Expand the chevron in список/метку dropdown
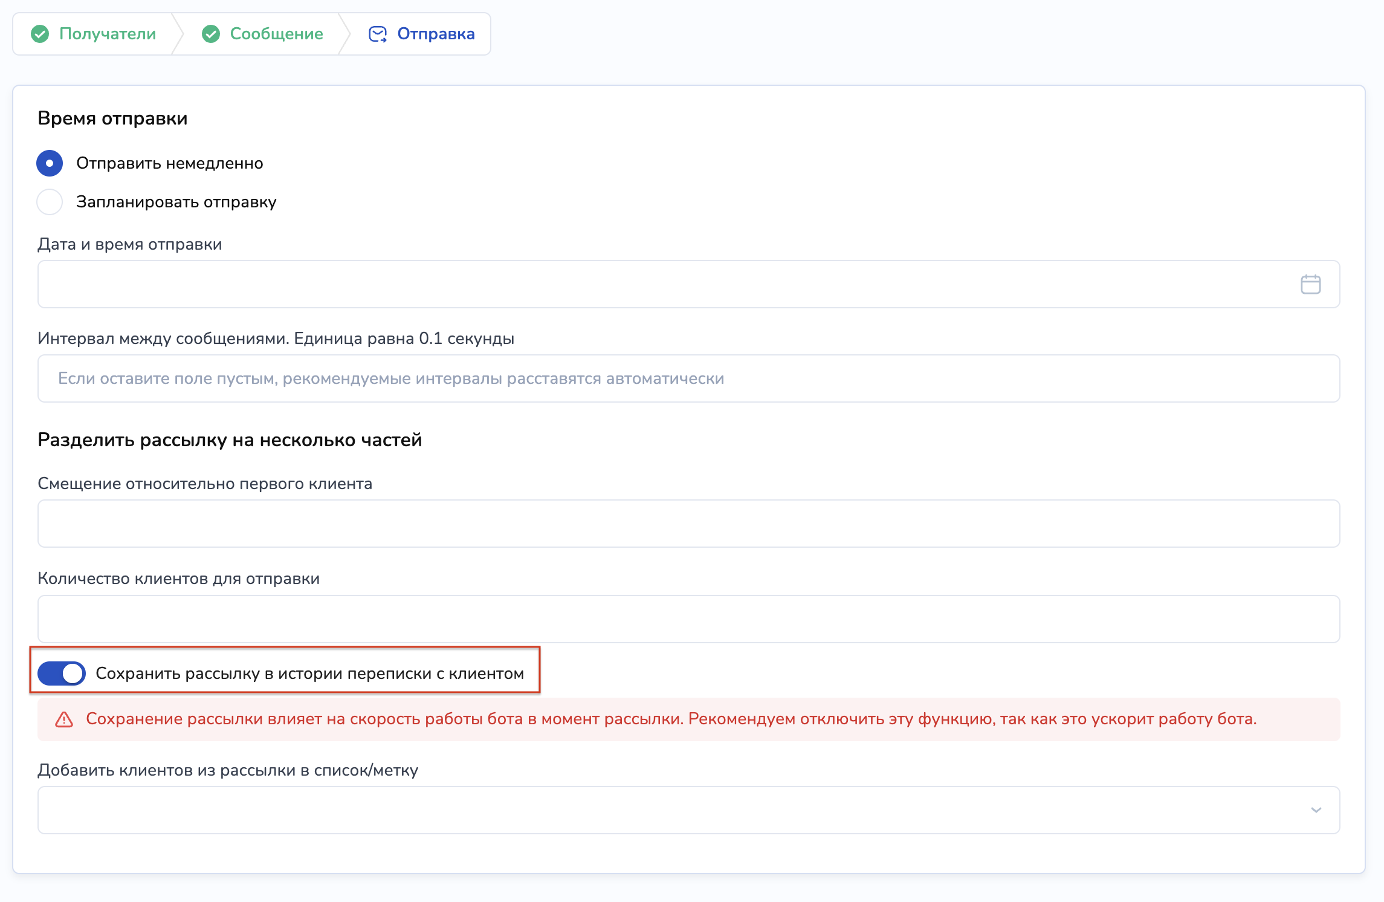The height and width of the screenshot is (902, 1384). [x=1316, y=810]
